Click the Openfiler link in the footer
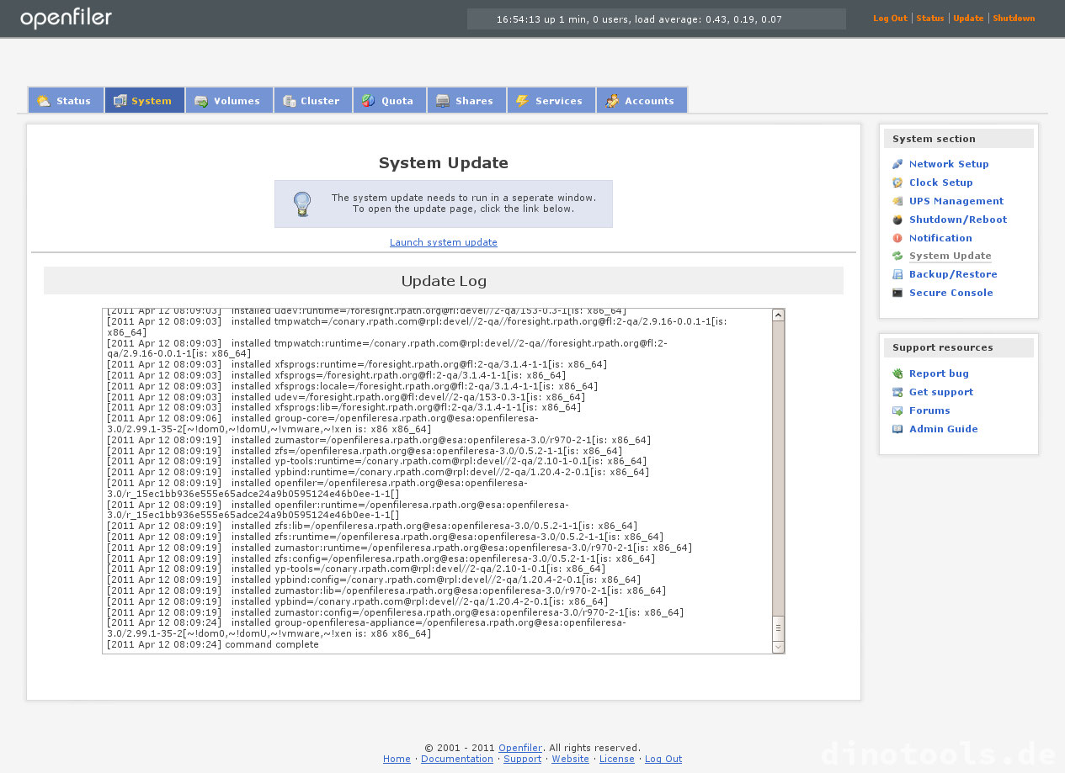 pyautogui.click(x=520, y=748)
